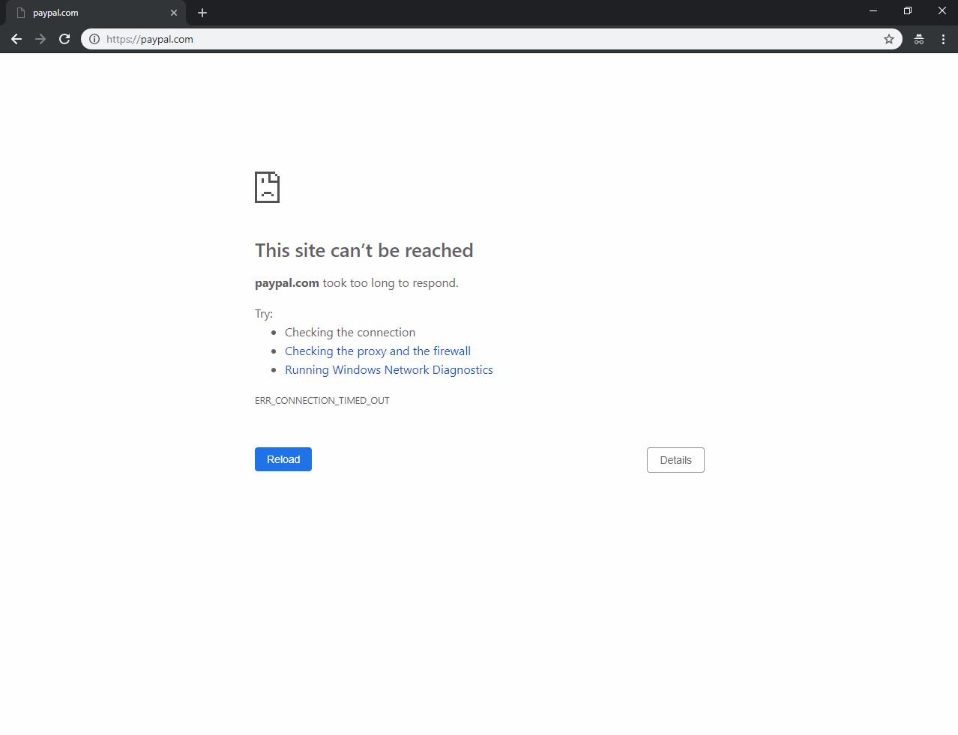Select the paypal.com browser tab

tap(96, 13)
